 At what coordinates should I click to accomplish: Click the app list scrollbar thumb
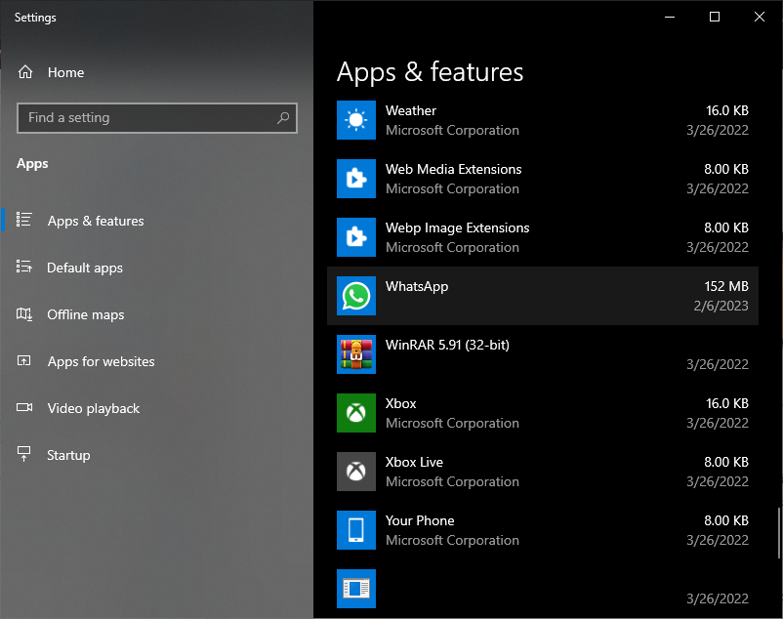(778, 532)
